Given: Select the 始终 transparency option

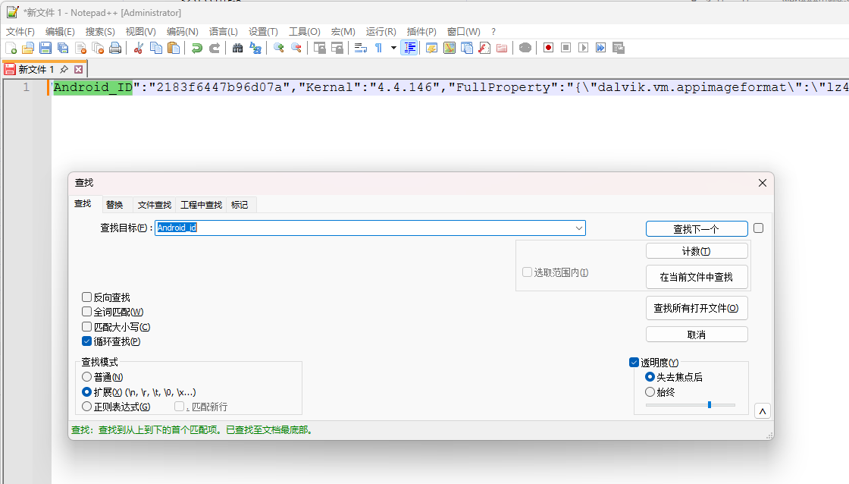Looking at the screenshot, I should 650,391.
